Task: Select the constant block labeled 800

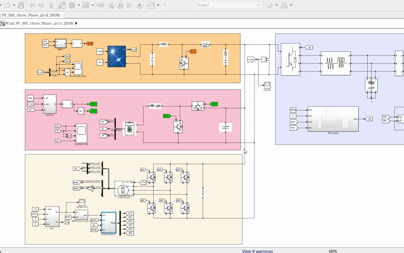Action: tap(30, 98)
